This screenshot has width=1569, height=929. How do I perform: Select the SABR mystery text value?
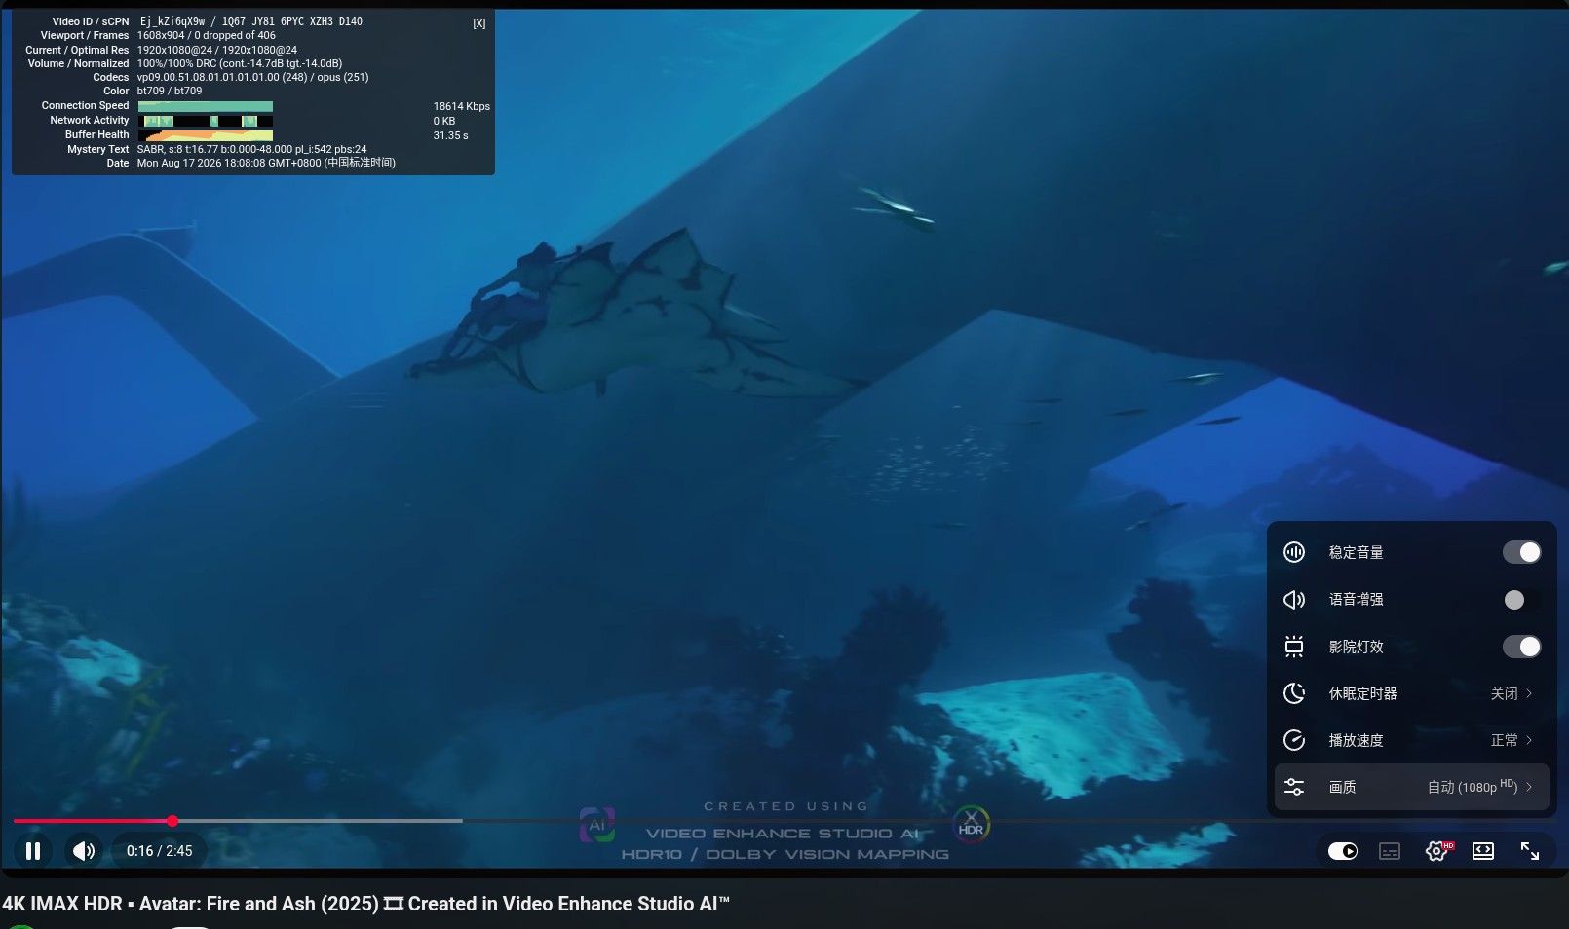tap(252, 149)
